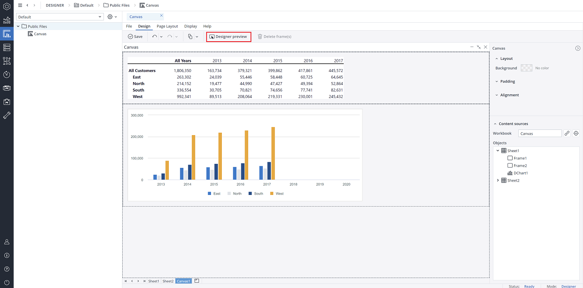Select the Sheet1 tab at bottom
The height and width of the screenshot is (288, 583).
tap(153, 281)
